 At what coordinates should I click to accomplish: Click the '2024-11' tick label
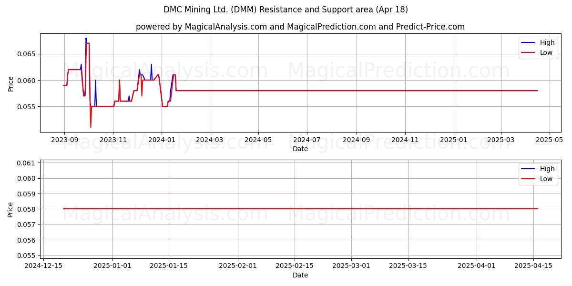pyautogui.click(x=405, y=140)
